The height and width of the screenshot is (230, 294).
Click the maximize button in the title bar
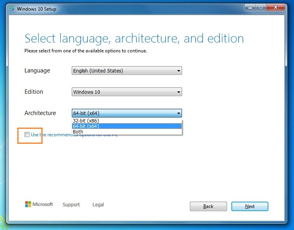[261, 7]
